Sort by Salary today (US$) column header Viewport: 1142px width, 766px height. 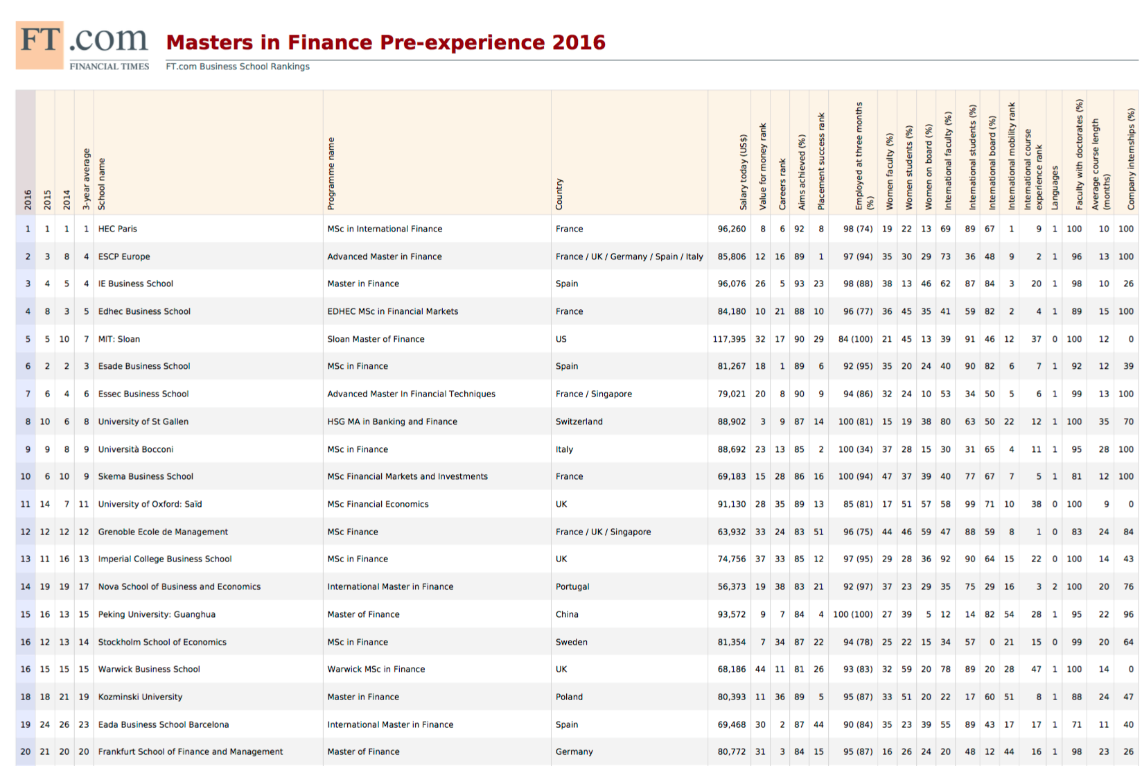tap(744, 173)
